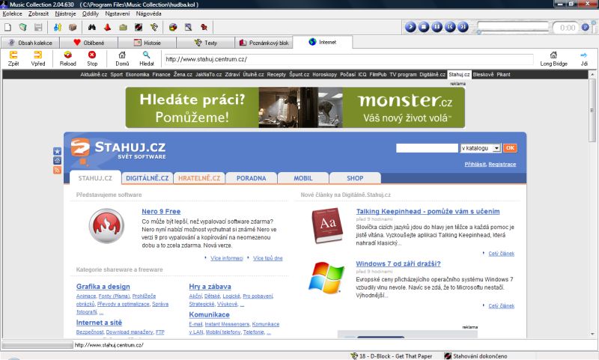
Task: Stop playback with the square Stop button
Action: tap(424, 27)
